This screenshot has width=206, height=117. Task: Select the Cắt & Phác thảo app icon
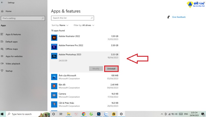tap(54, 104)
